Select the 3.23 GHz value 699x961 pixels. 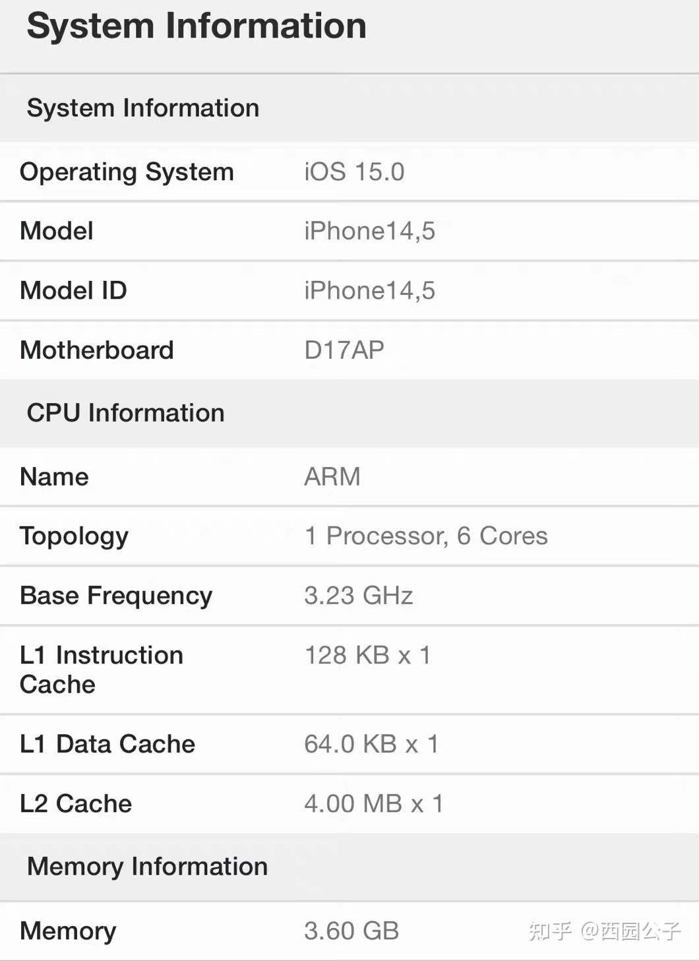[x=359, y=596]
